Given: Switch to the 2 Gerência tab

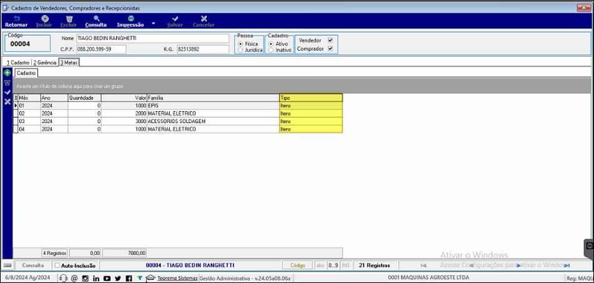Looking at the screenshot, I should coord(44,62).
